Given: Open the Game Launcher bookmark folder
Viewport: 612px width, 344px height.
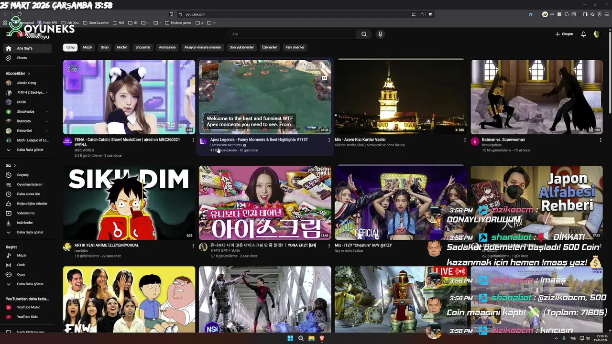Looking at the screenshot, I should coord(96,22).
